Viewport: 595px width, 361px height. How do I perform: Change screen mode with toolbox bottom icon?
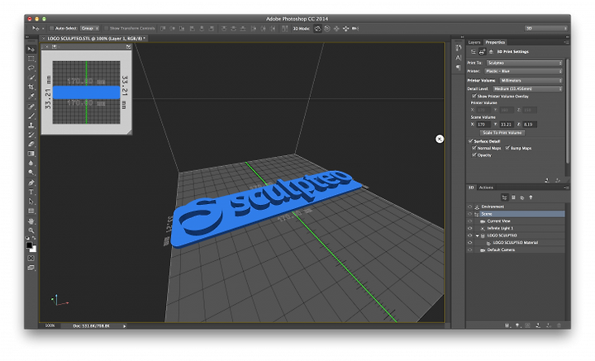coord(31,268)
